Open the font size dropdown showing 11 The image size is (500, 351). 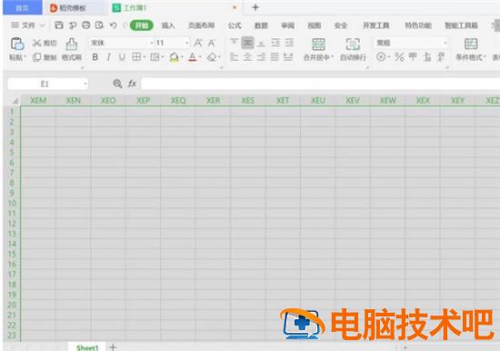186,43
